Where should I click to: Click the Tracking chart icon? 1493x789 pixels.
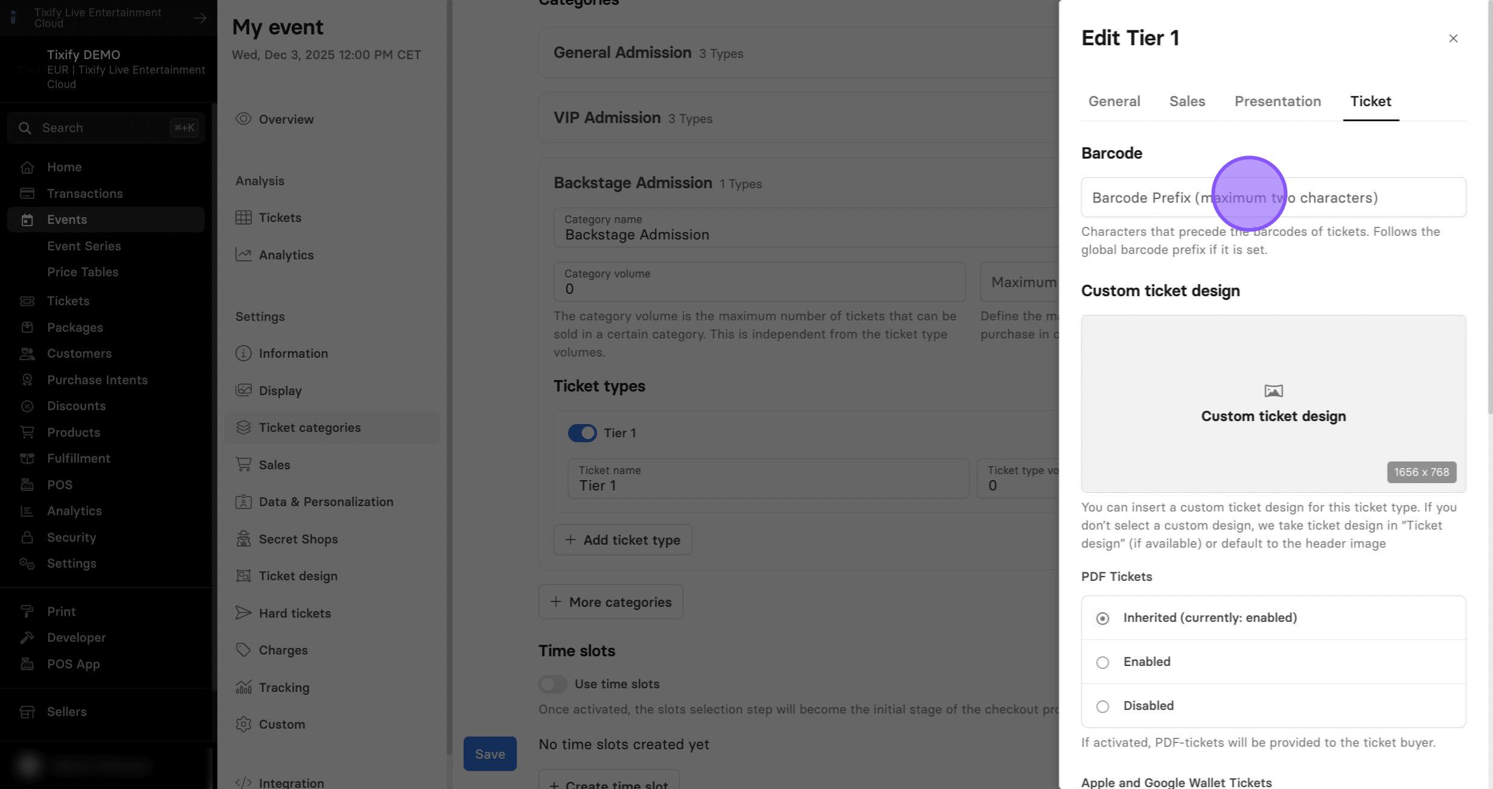(x=243, y=688)
